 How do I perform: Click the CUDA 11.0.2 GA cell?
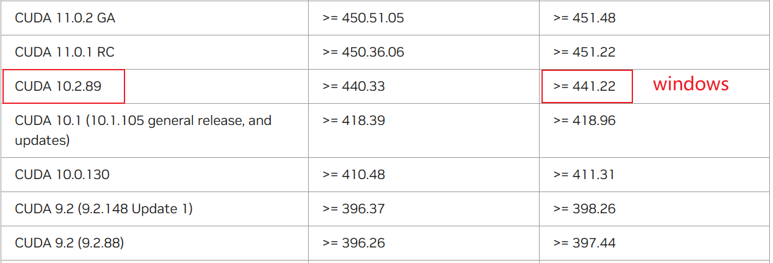(65, 18)
